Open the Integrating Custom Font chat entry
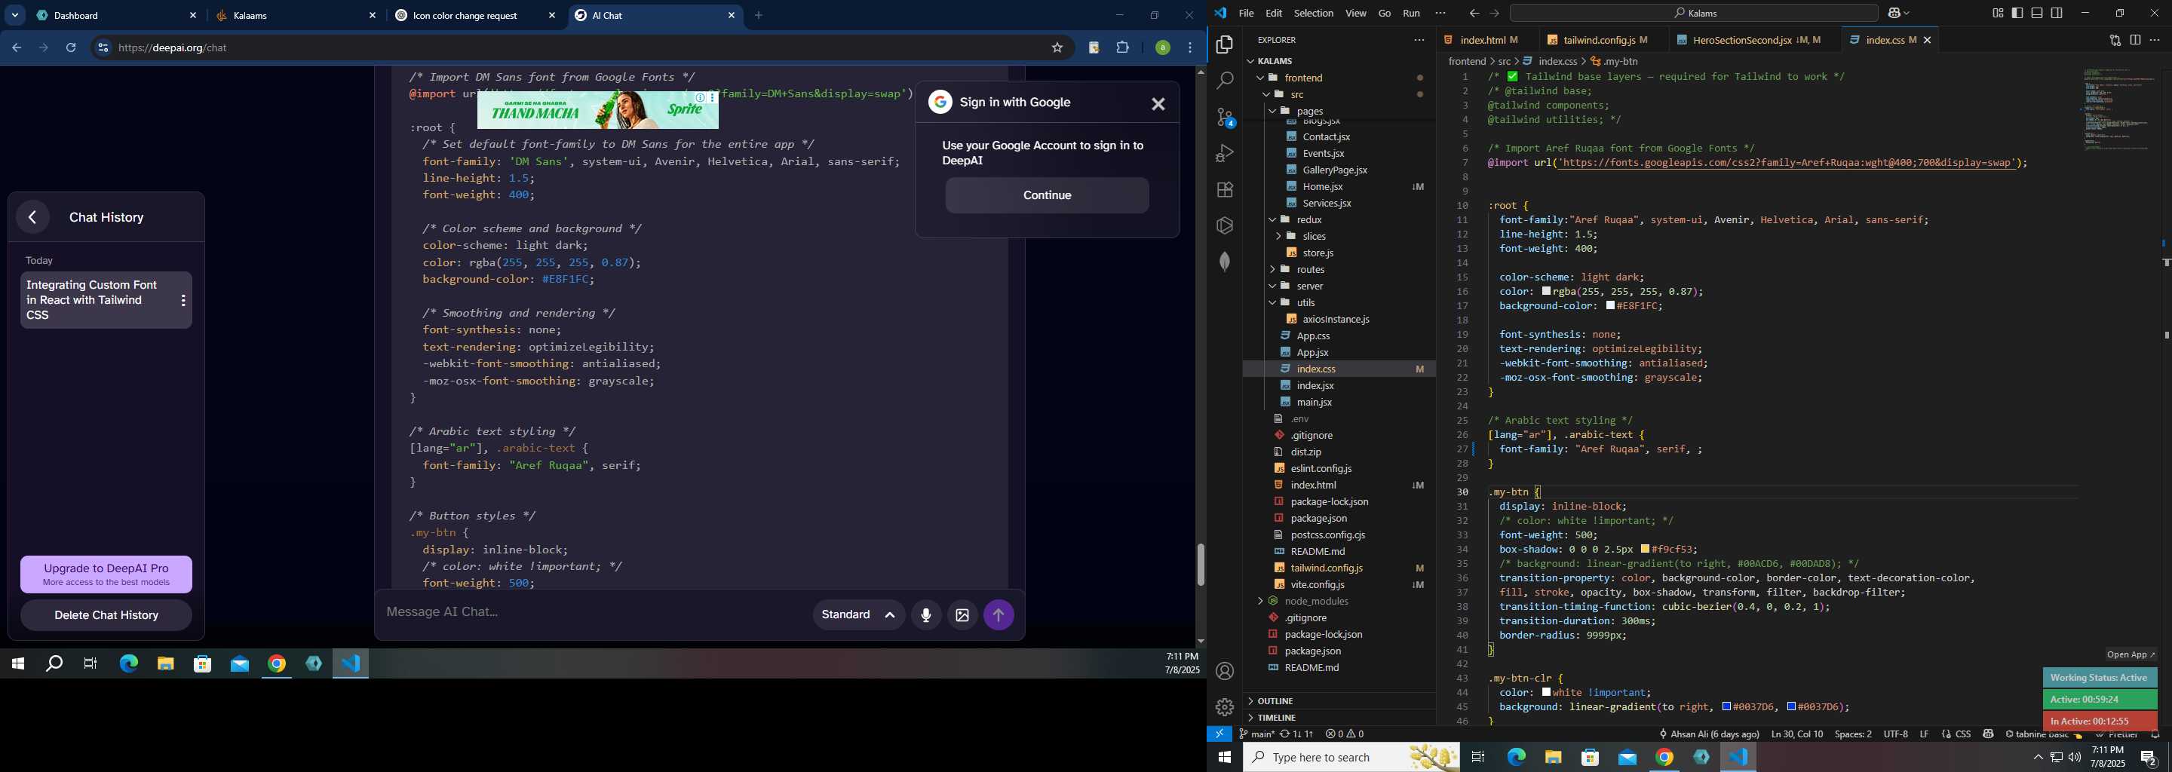The image size is (2172, 772). click(92, 300)
